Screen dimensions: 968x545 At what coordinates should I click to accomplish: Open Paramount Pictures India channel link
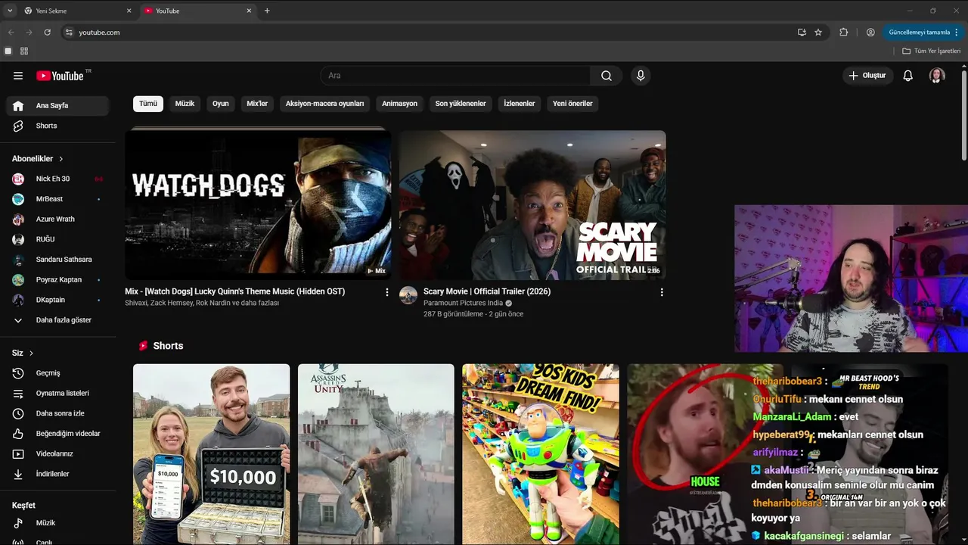[463, 303]
